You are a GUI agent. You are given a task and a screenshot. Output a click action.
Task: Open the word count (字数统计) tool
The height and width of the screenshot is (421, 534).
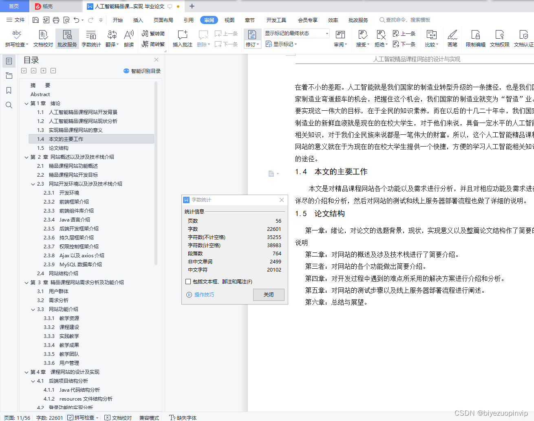[91, 39]
